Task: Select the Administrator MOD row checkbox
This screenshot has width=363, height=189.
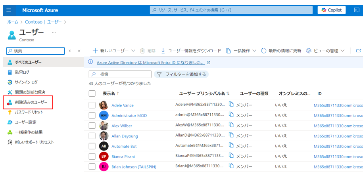Action: pyautogui.click(x=92, y=115)
